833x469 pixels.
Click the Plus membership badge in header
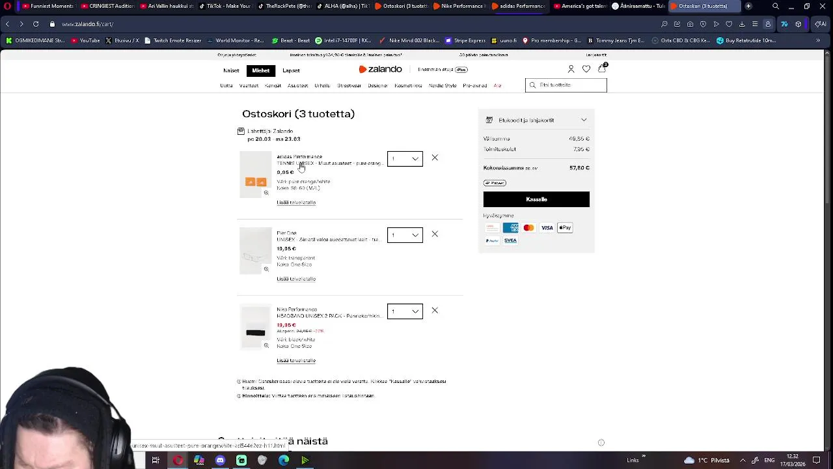click(x=461, y=69)
